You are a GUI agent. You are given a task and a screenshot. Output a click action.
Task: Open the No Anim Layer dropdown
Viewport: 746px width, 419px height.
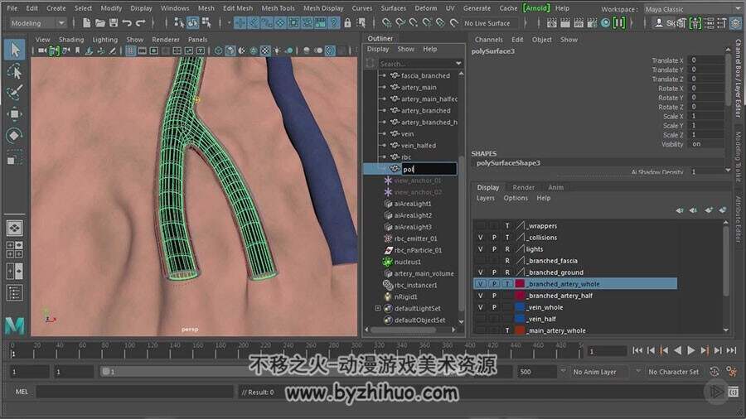[x=598, y=372]
